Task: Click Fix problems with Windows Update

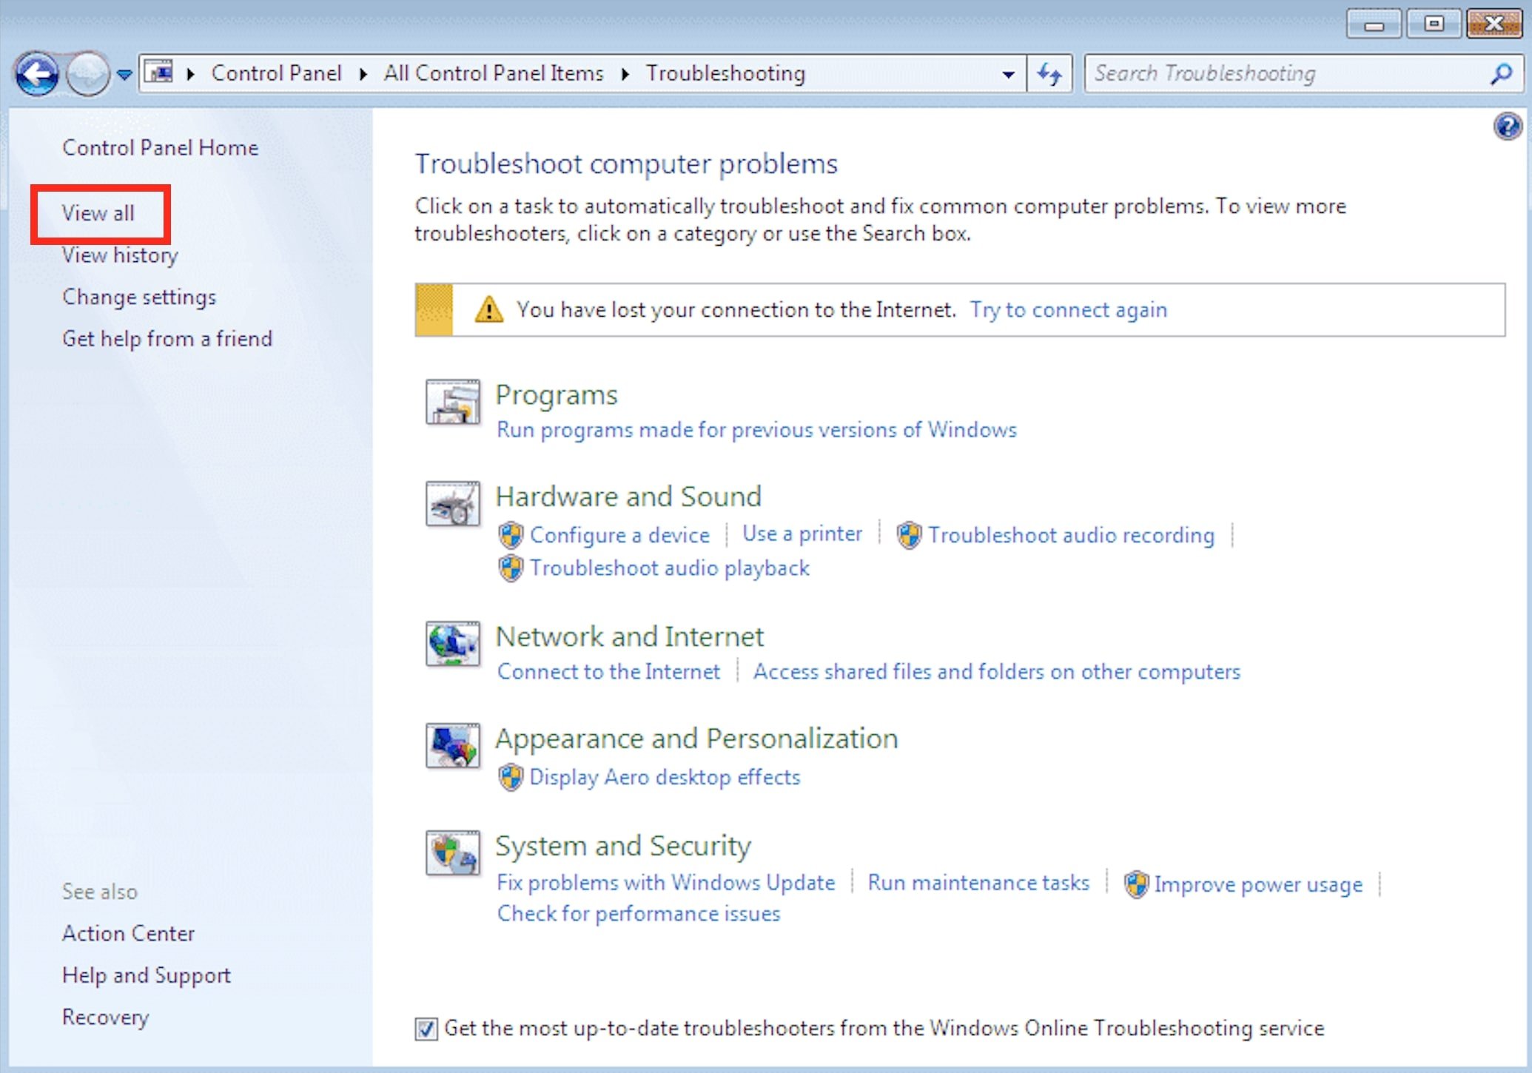Action: tap(666, 883)
